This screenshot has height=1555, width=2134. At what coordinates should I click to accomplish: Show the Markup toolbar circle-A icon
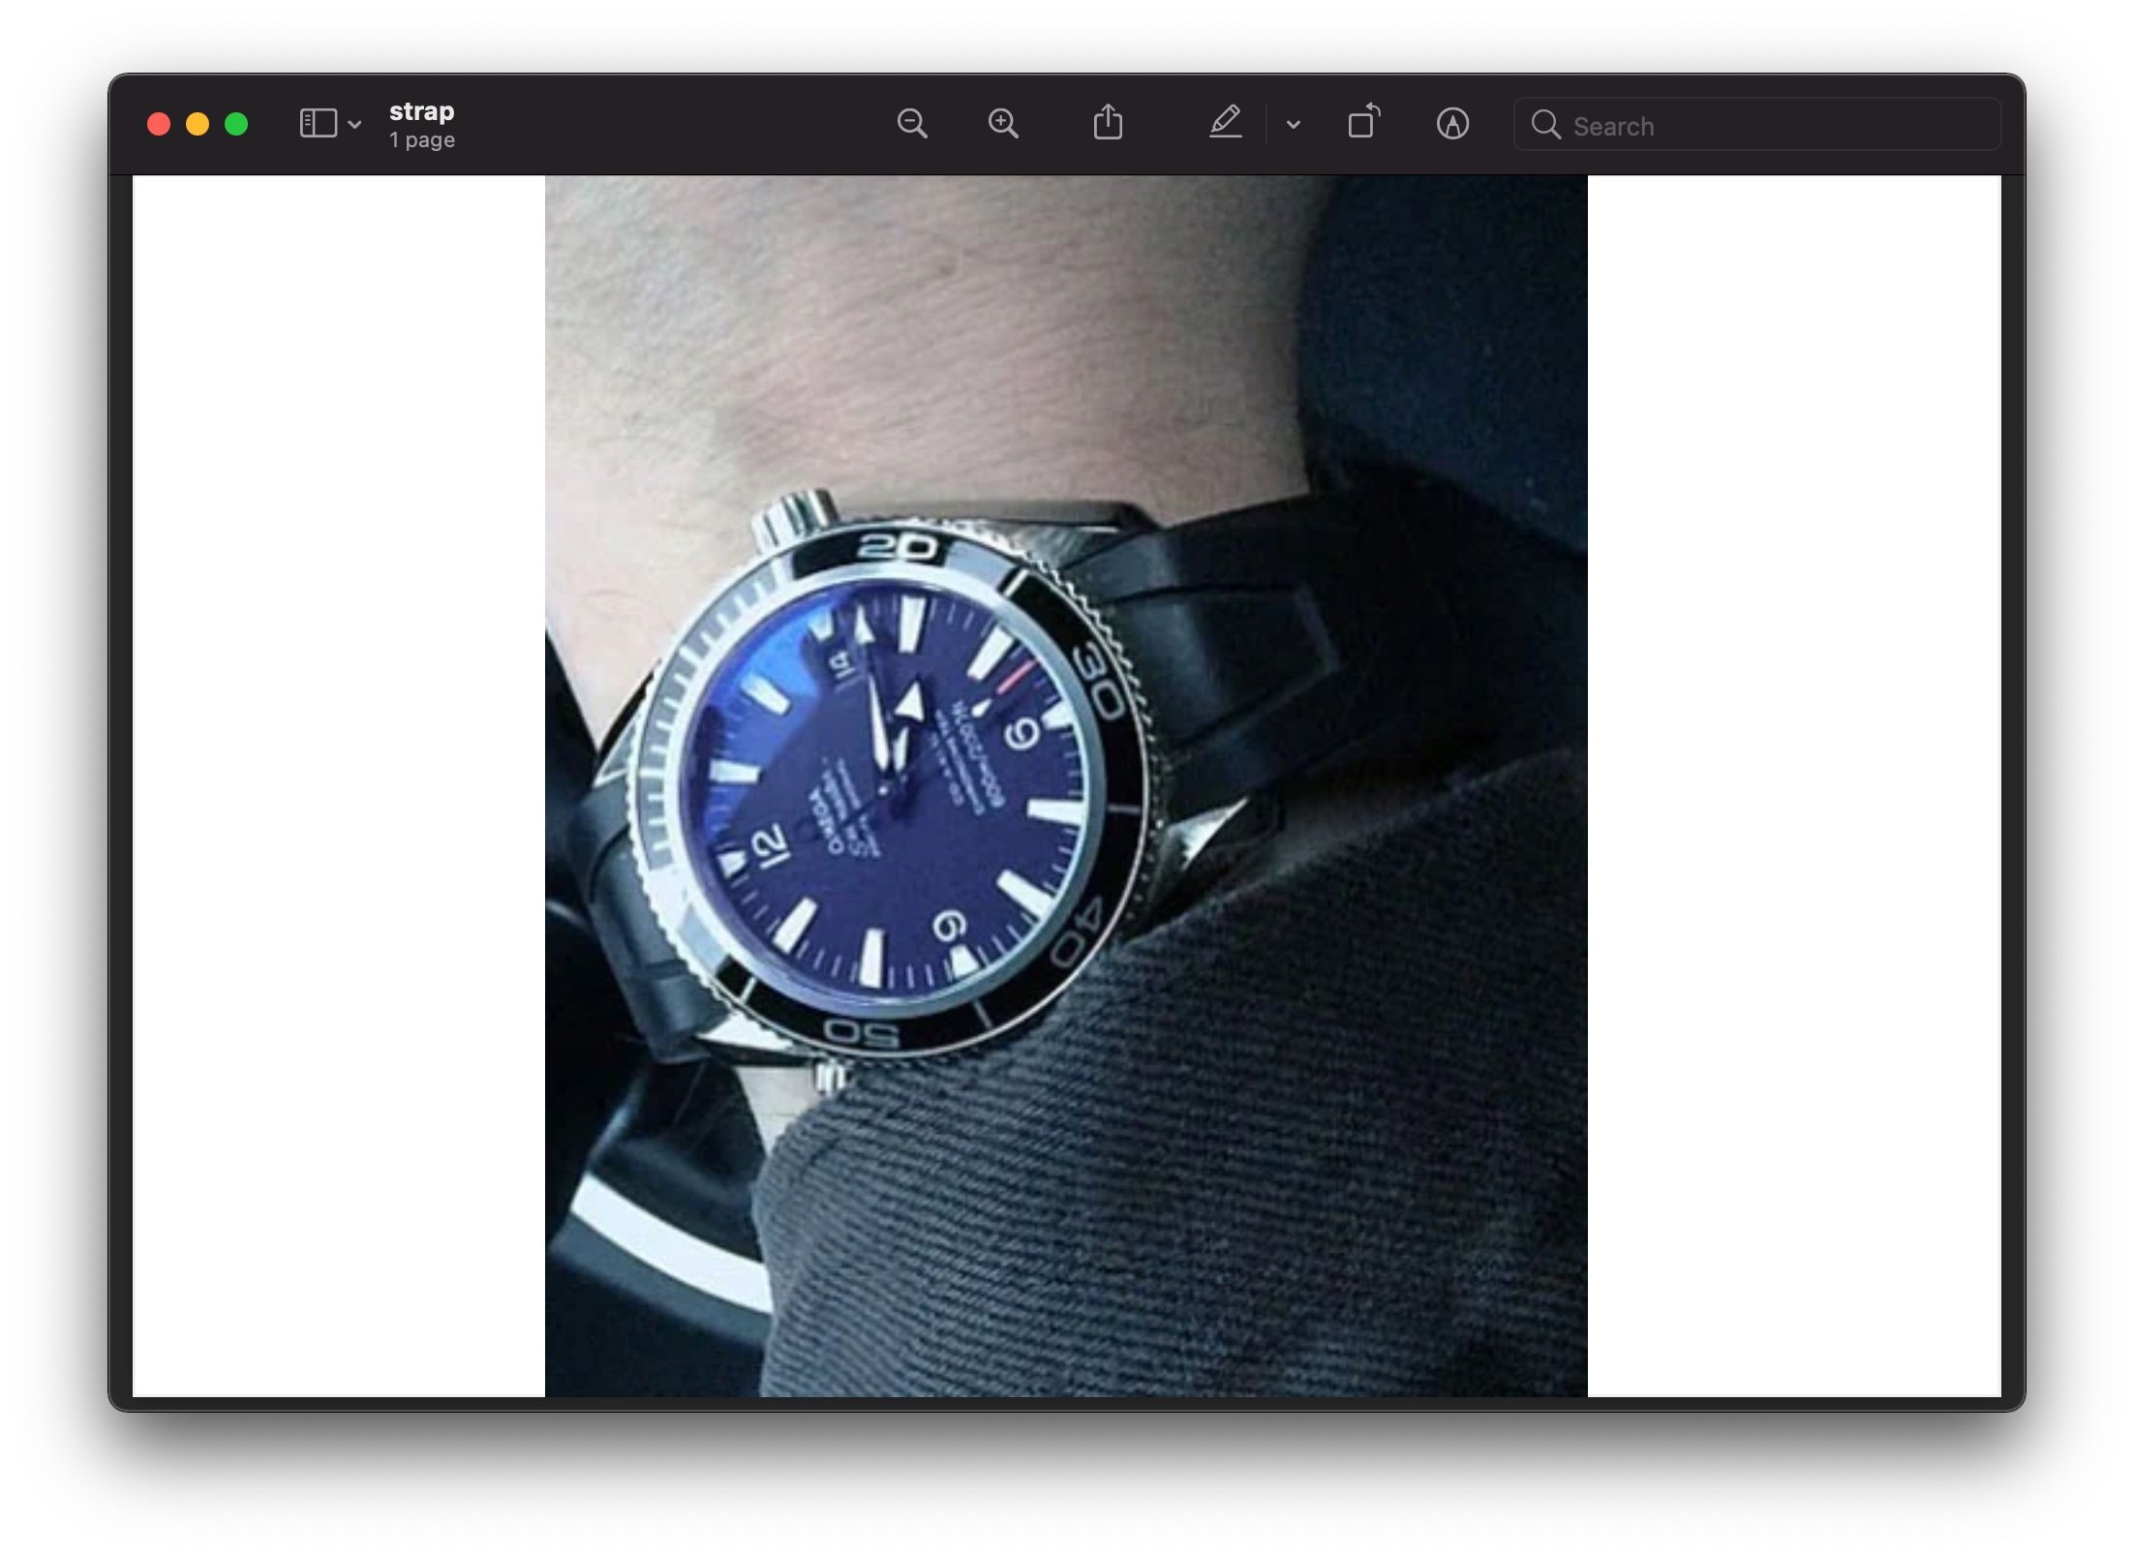pyautogui.click(x=1451, y=124)
